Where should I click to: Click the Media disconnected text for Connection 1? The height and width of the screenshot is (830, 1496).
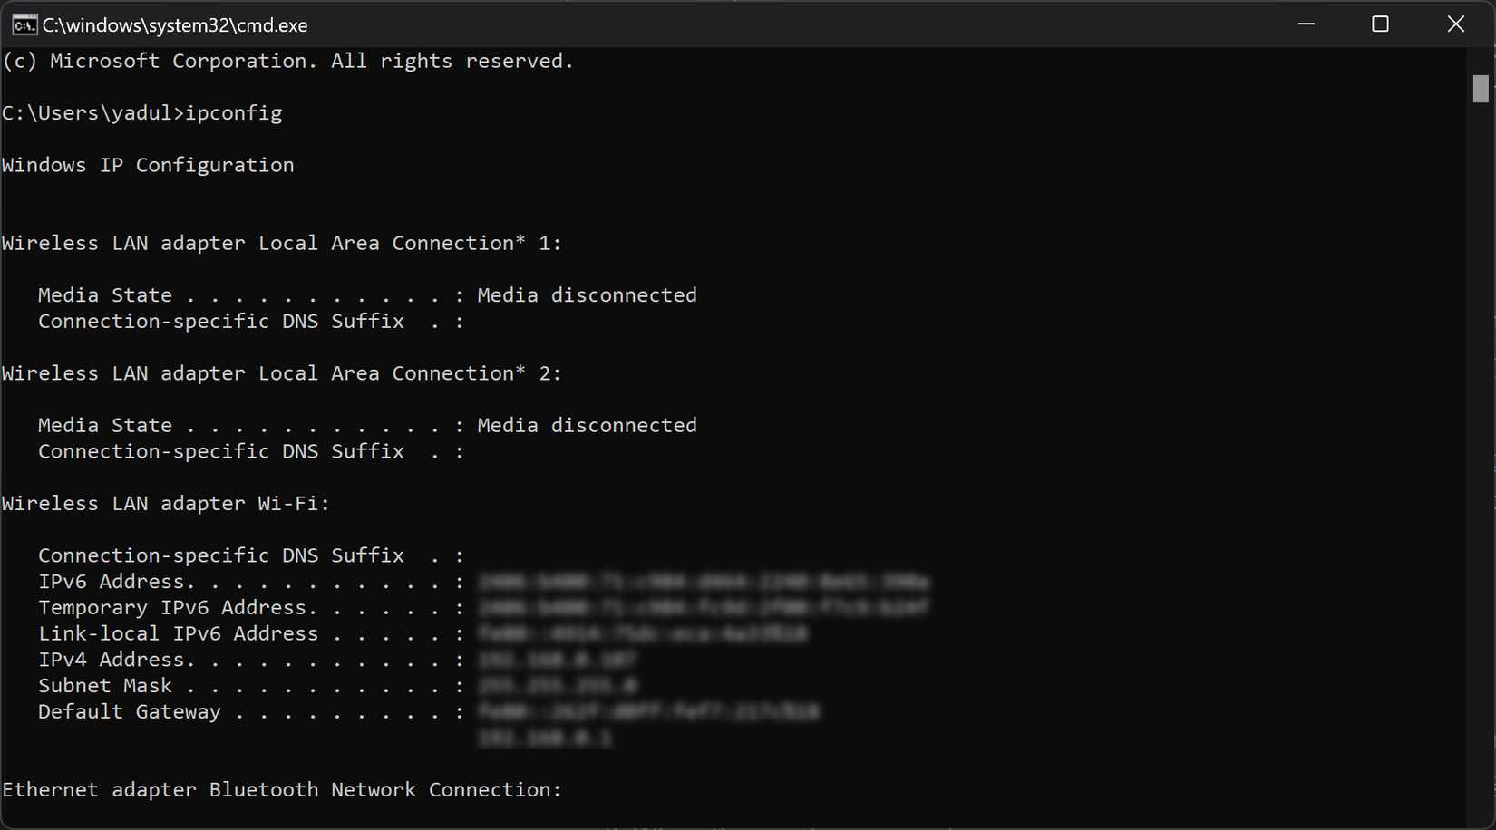coord(588,294)
